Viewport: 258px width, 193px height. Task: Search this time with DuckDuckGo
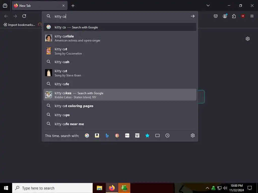coord(117,135)
